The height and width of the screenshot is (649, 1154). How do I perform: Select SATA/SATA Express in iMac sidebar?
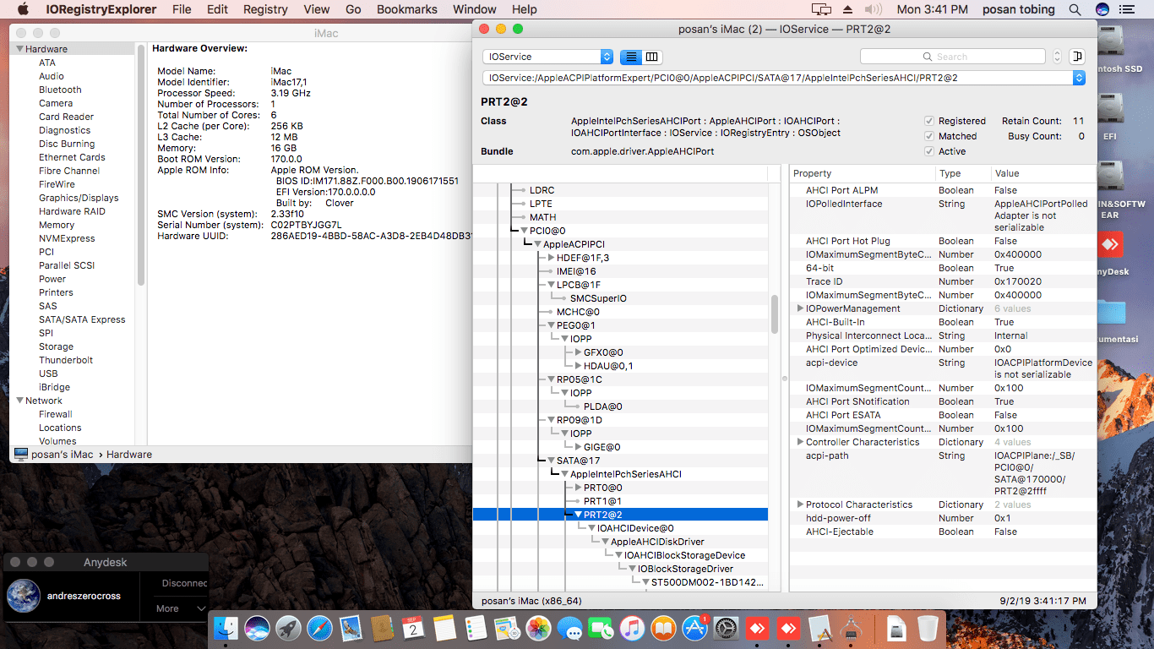tap(82, 319)
